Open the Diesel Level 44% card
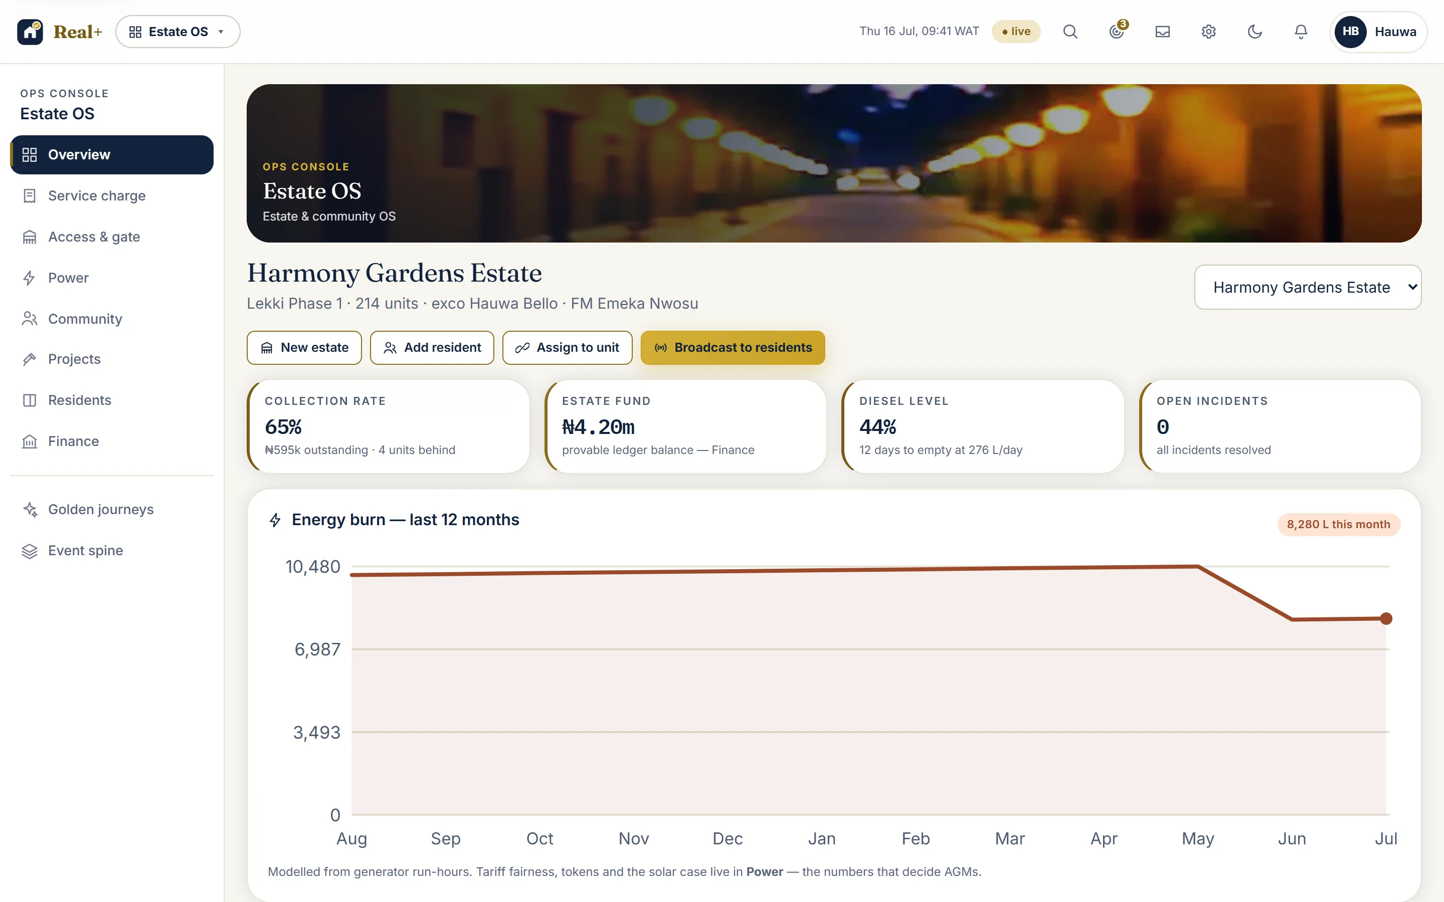 pos(983,426)
